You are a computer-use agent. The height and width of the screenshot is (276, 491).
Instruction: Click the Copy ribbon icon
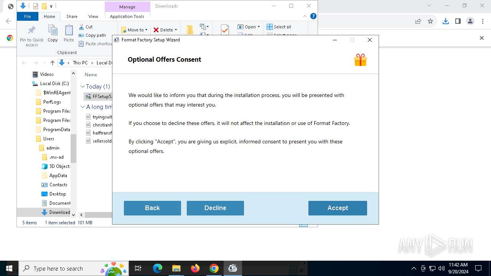pyautogui.click(x=53, y=34)
